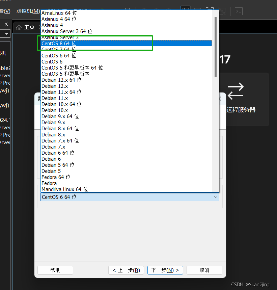Viewport: 277px width, 290px height.
Task: Choose Debian 11.x 64 位
Action: click(127, 92)
